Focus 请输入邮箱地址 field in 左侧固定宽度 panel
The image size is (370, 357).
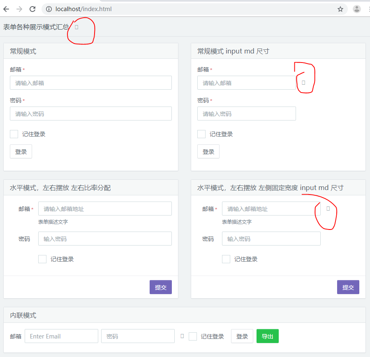tap(271, 209)
